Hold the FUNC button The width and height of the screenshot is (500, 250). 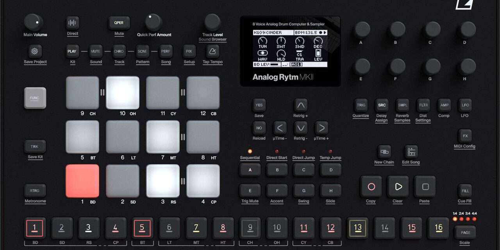tap(35, 98)
